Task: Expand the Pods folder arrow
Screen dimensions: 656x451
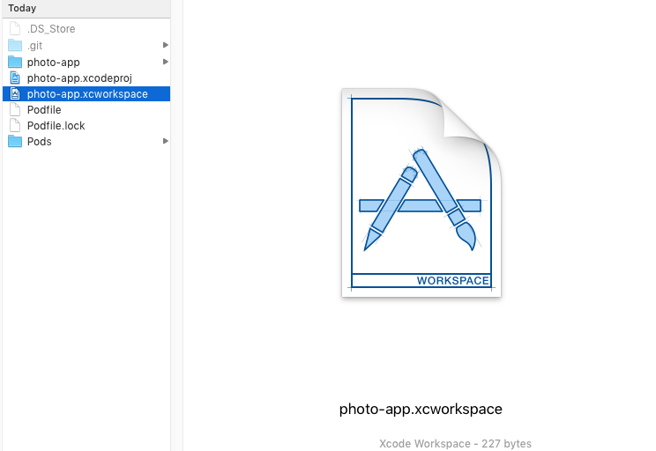Action: coord(165,141)
